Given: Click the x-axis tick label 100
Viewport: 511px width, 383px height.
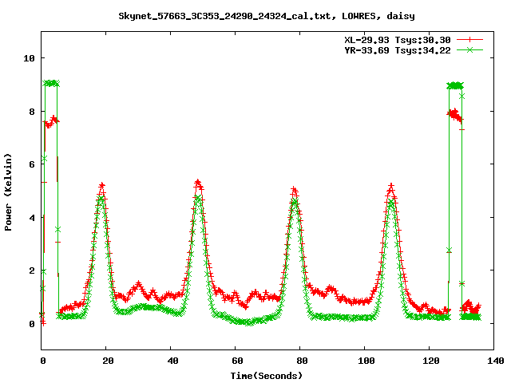Looking at the screenshot, I should (366, 361).
